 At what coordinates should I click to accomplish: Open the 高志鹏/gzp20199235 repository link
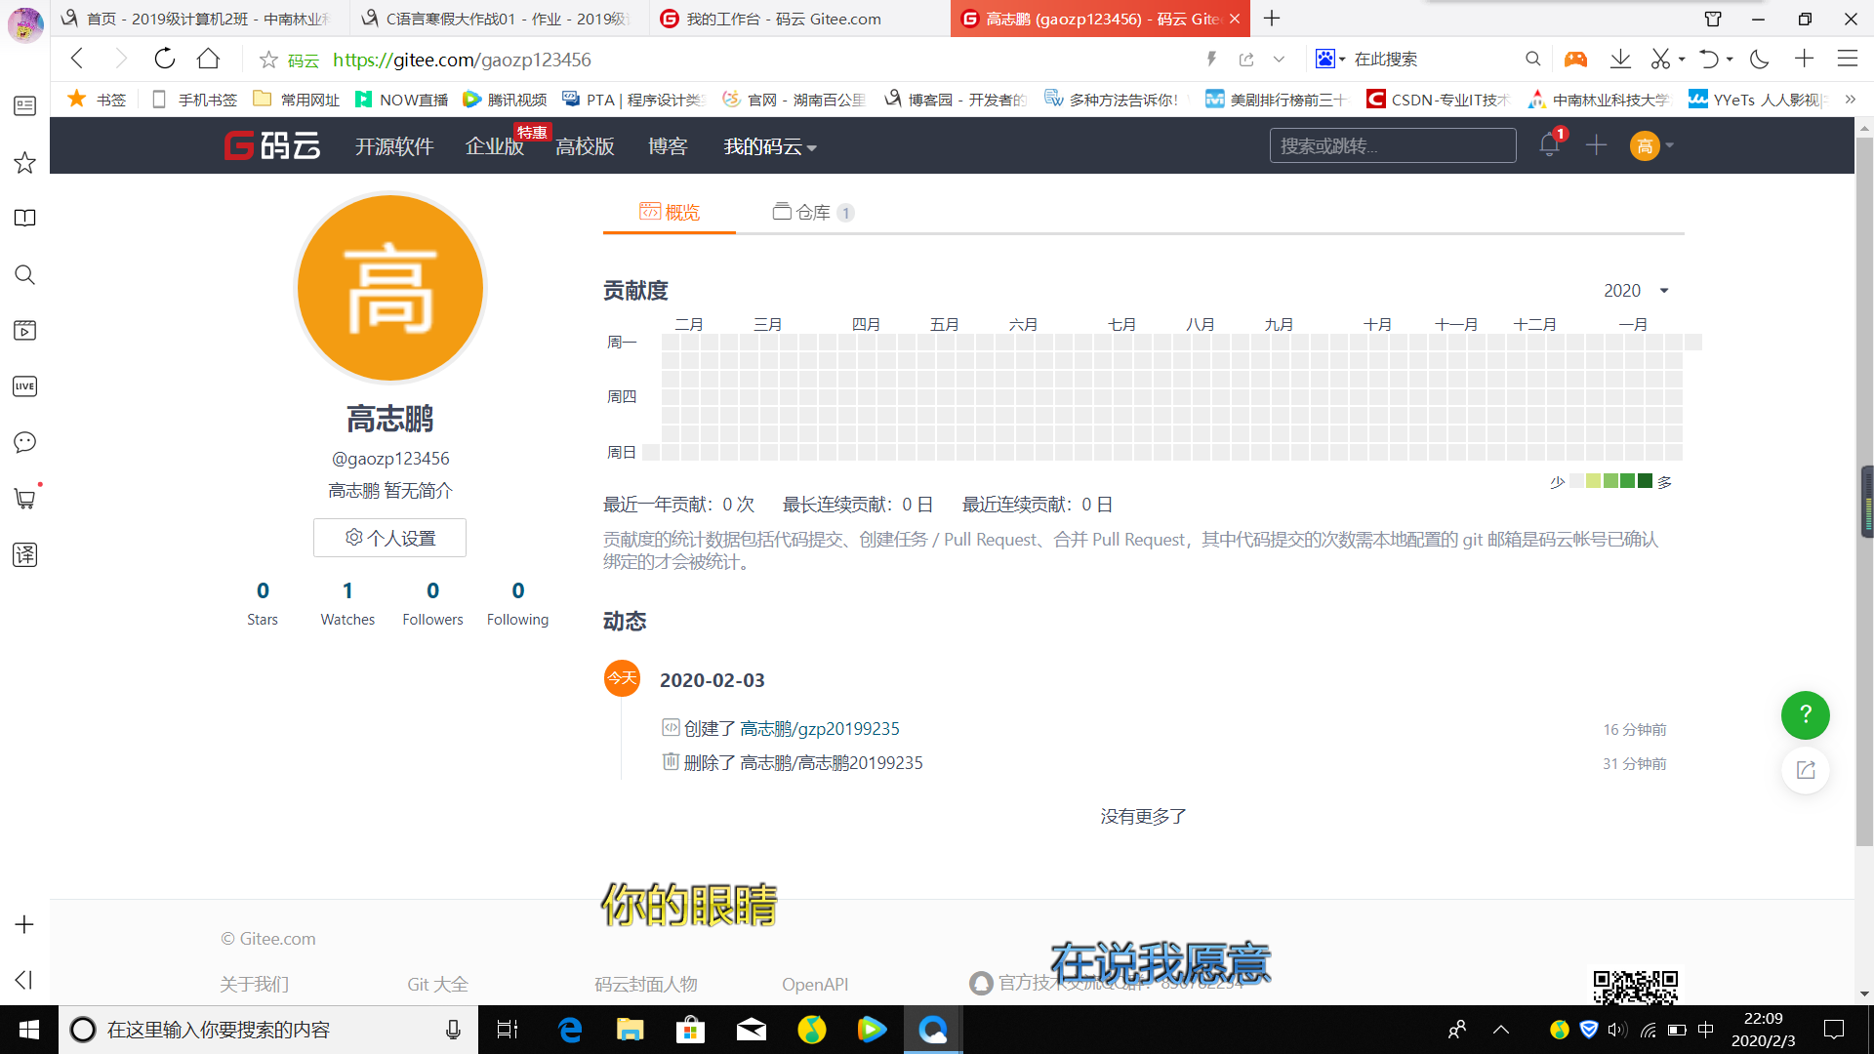click(819, 729)
